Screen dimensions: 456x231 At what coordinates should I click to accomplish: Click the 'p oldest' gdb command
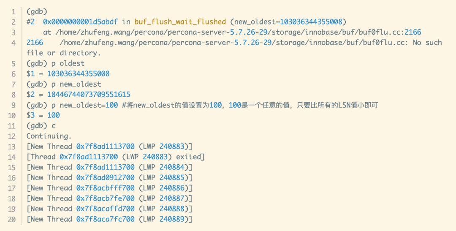[68, 63]
